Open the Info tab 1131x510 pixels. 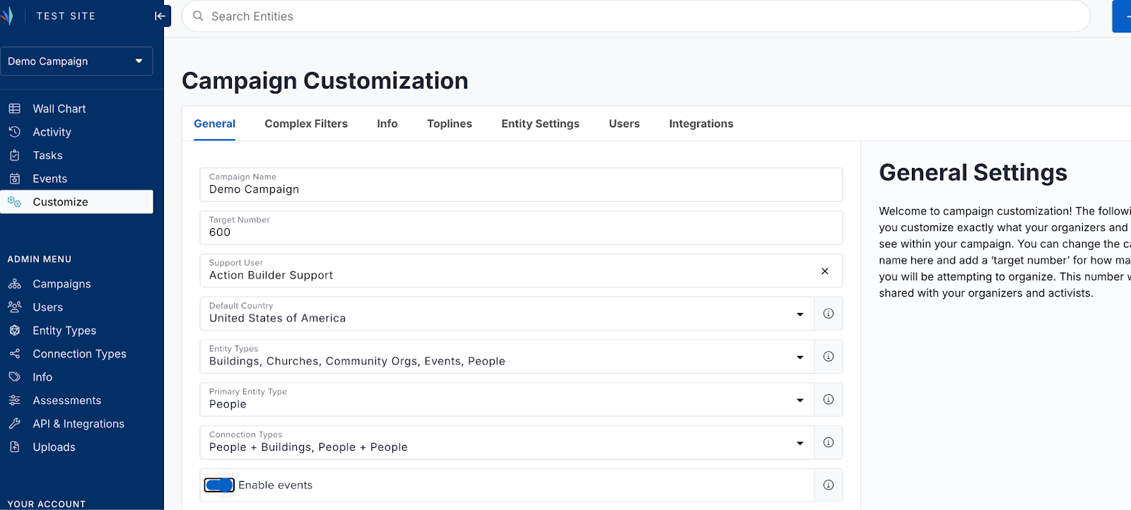(x=387, y=124)
